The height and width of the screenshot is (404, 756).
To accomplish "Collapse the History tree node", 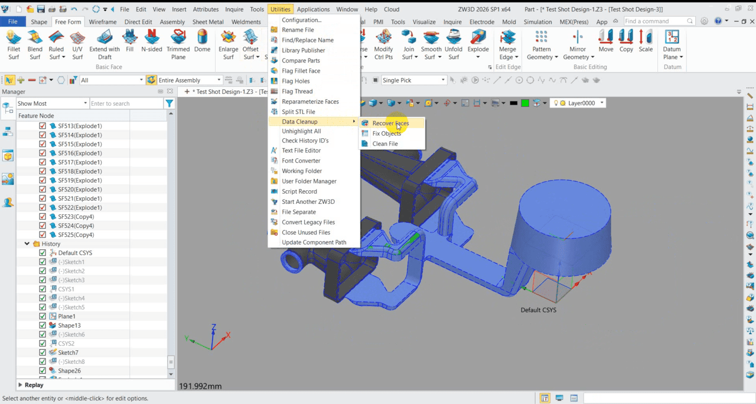I will (27, 243).
